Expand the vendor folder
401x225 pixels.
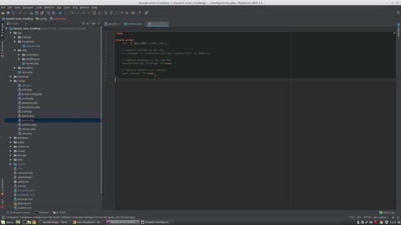coord(11,164)
